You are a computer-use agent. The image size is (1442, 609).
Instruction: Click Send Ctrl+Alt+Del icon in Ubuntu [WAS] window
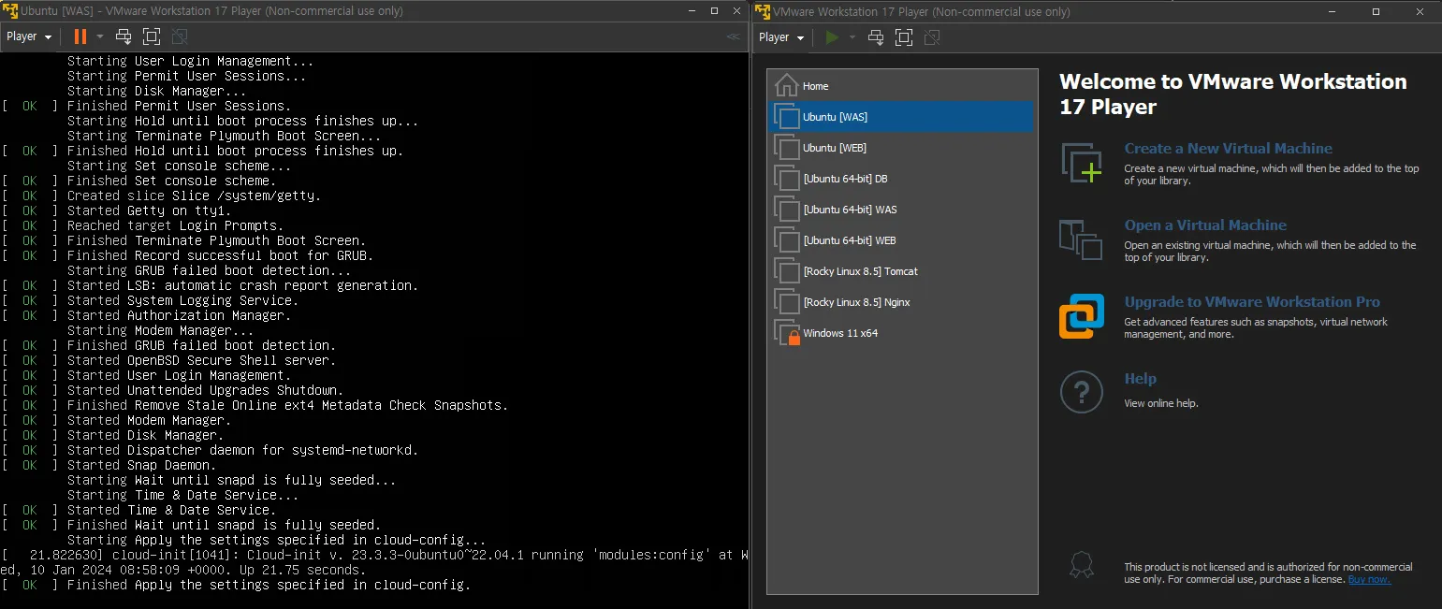click(124, 36)
